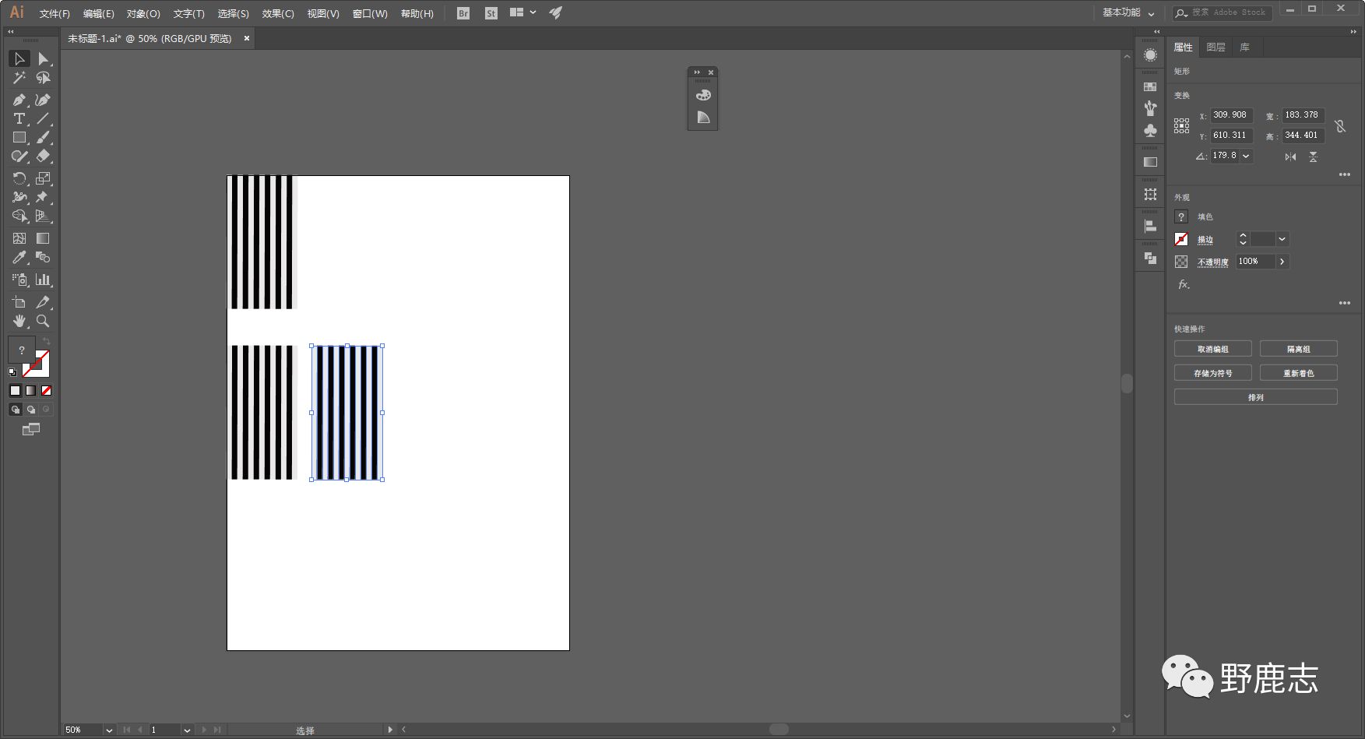Open the 效果(C) menu
1365x739 pixels.
(x=277, y=13)
